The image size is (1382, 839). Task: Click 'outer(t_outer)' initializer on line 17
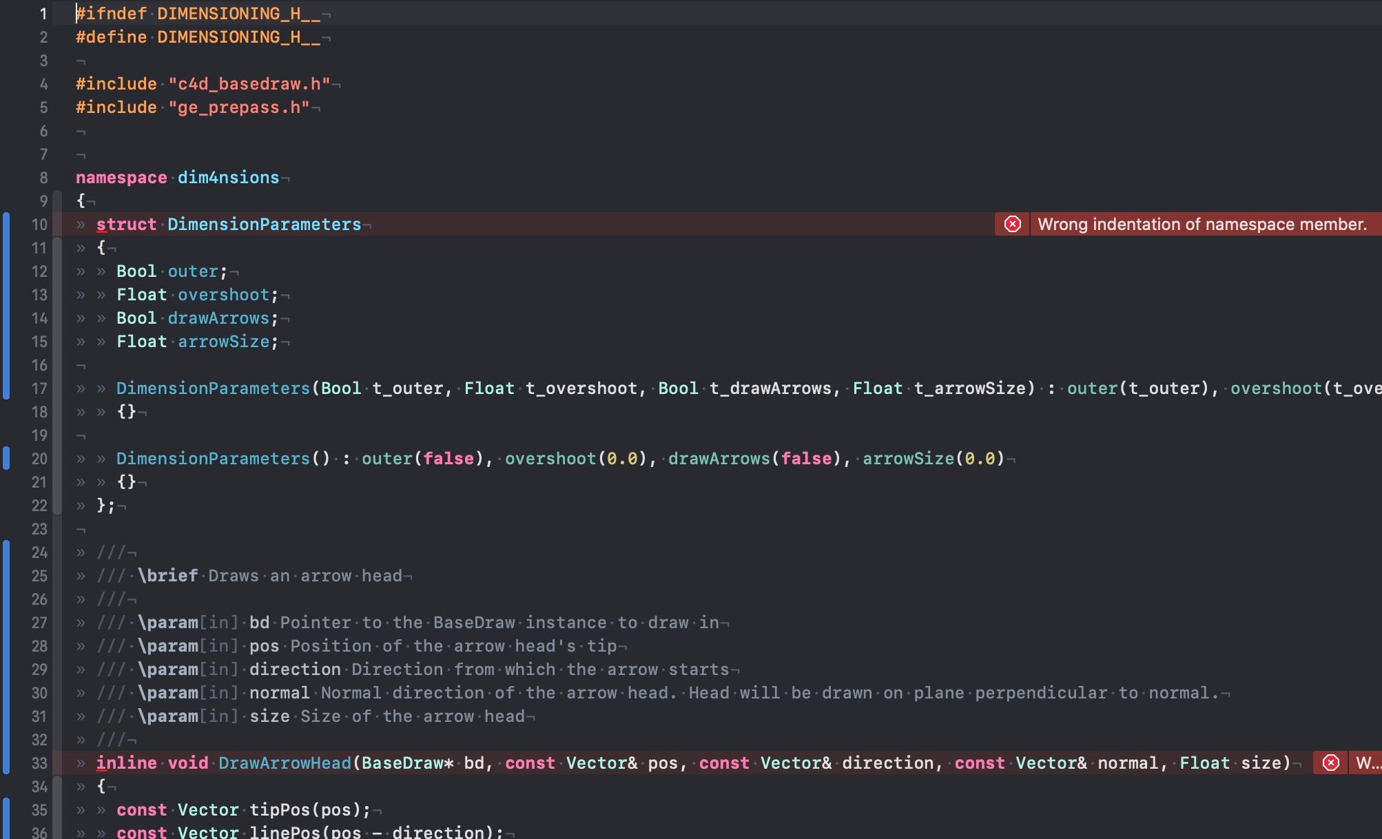(x=1138, y=389)
